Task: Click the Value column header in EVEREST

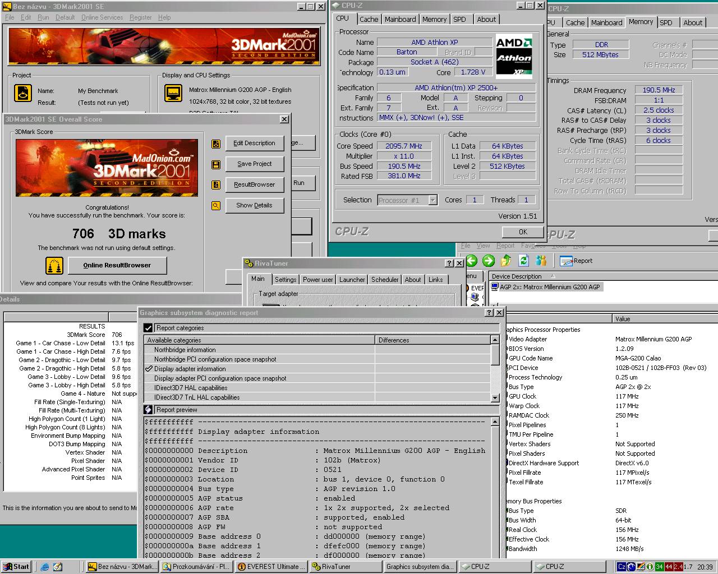Action: [x=665, y=319]
